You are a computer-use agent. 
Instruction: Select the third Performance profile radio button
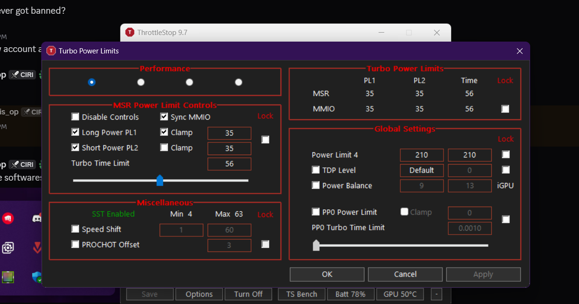(x=190, y=82)
